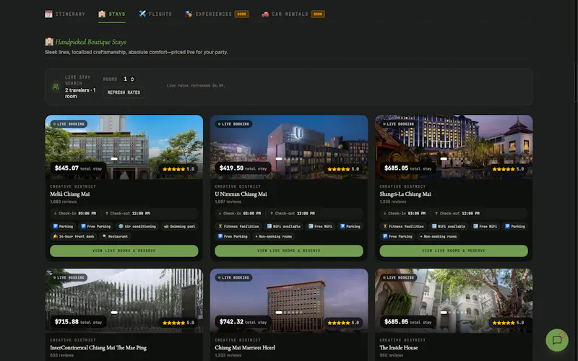Click Shangri-La's Check-out 12:00 PM time

click(458, 213)
